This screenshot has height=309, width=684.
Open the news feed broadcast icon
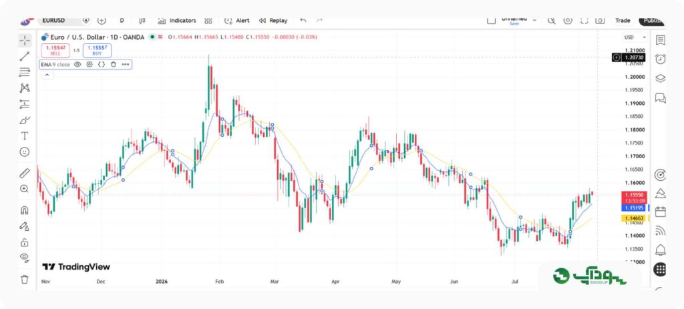tap(660, 230)
